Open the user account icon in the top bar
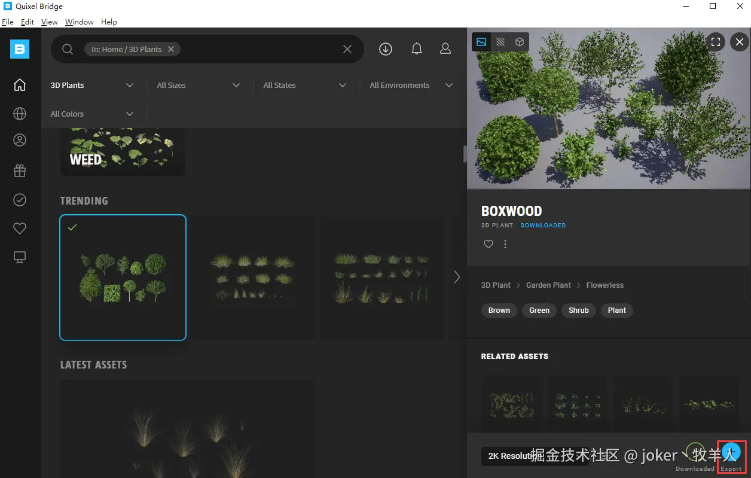This screenshot has height=478, width=751. (x=445, y=49)
